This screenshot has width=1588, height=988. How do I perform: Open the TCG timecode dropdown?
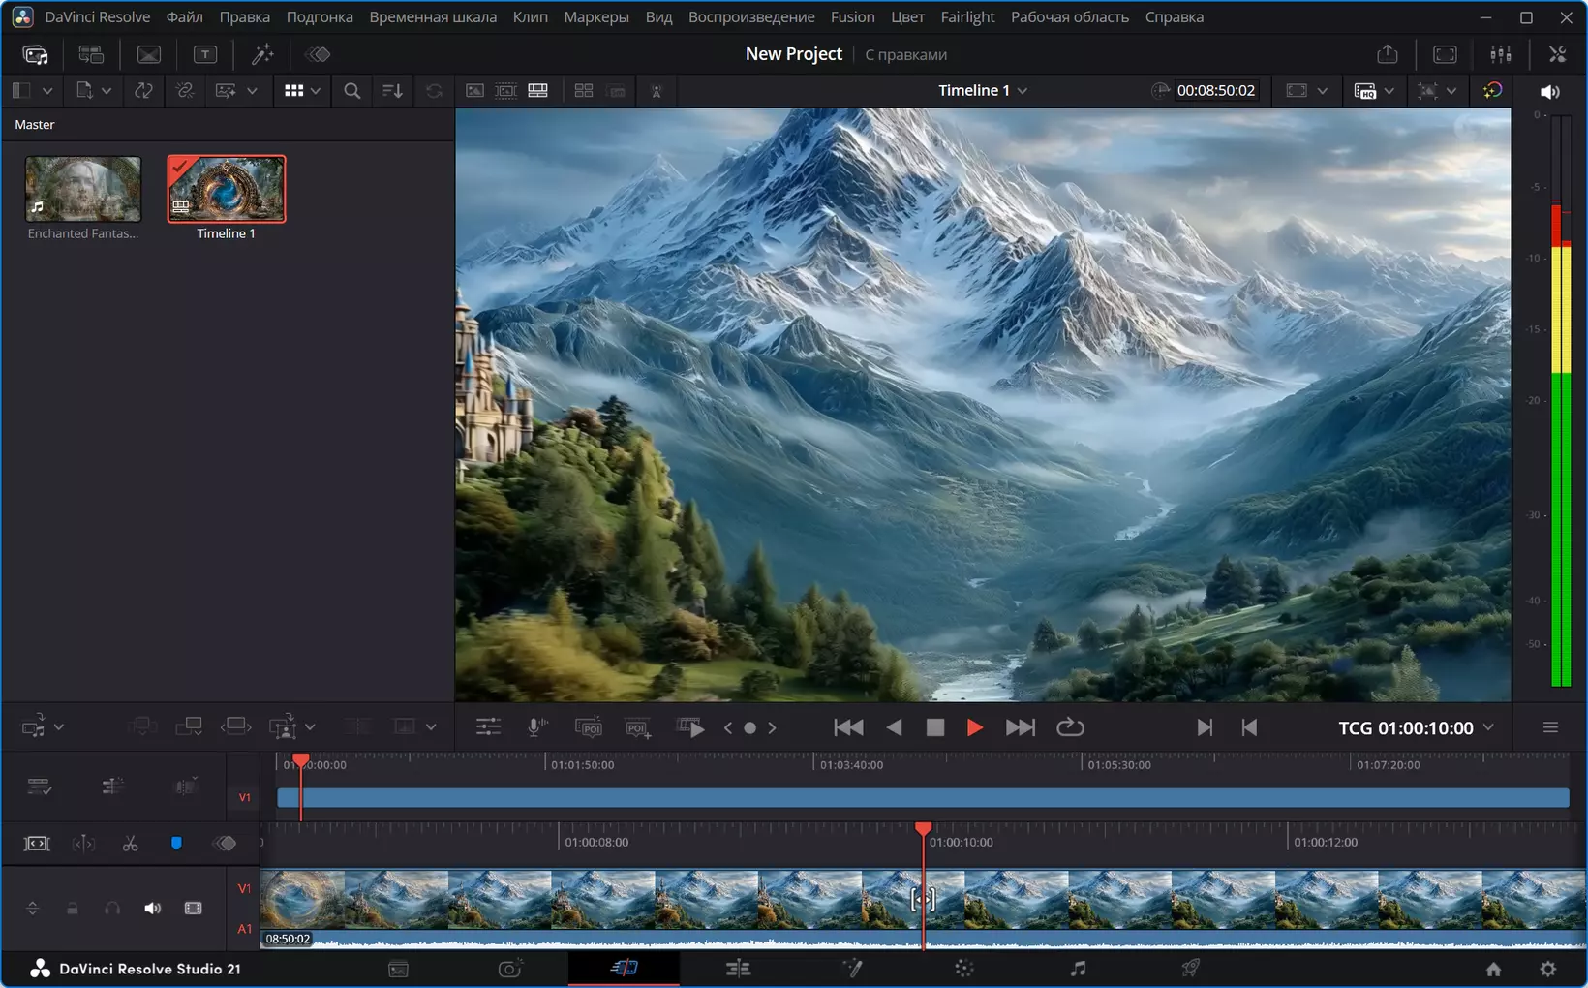(x=1488, y=727)
